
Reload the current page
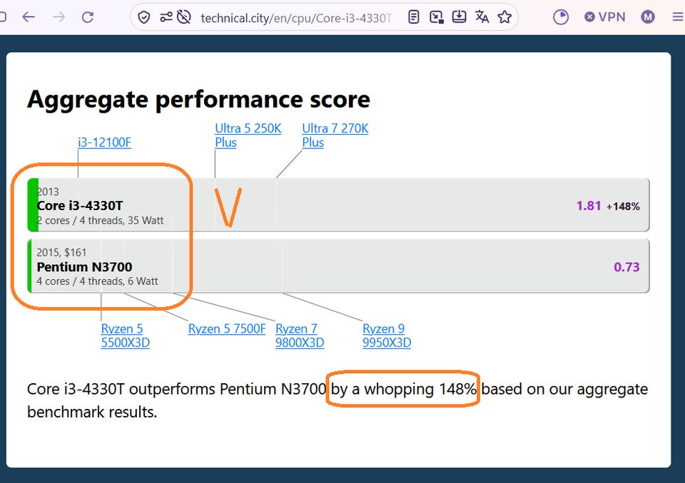[x=88, y=17]
